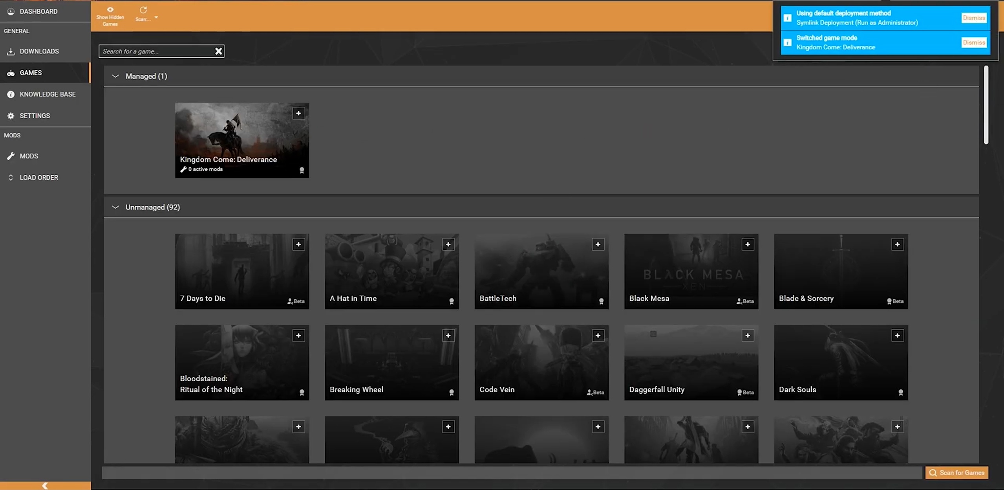The height and width of the screenshot is (490, 1004).
Task: Open the Scan dropdown arrow
Action: [x=156, y=17]
